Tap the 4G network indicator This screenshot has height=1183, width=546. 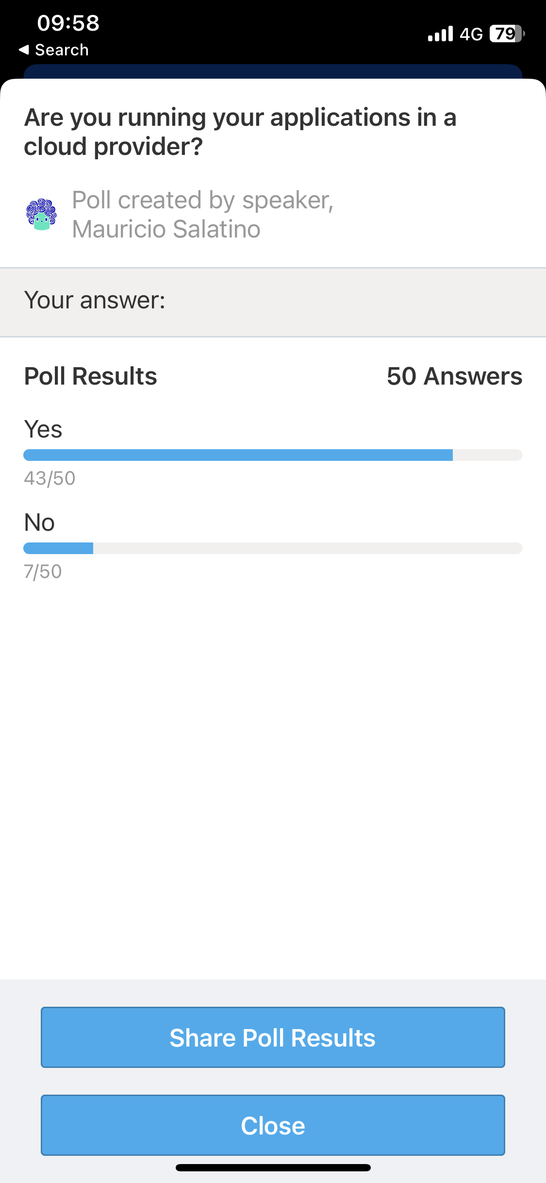[x=471, y=34]
